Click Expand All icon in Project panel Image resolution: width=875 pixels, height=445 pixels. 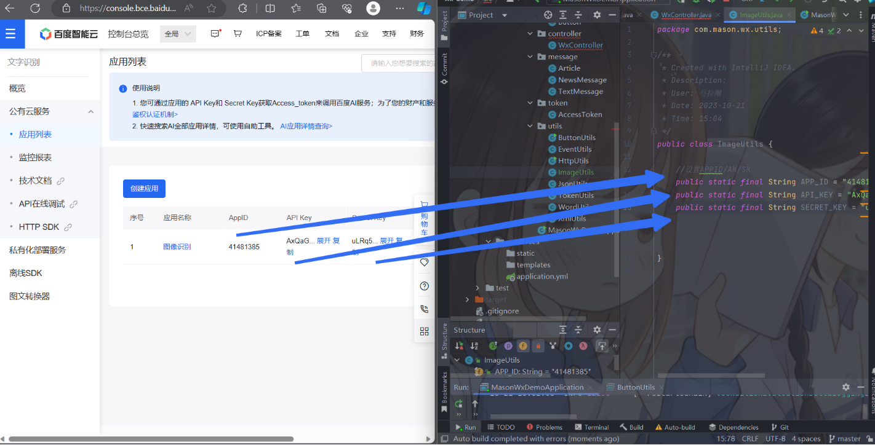tap(563, 15)
